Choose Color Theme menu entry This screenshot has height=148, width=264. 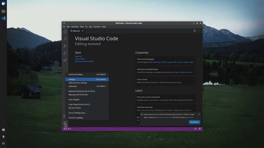[87, 104]
